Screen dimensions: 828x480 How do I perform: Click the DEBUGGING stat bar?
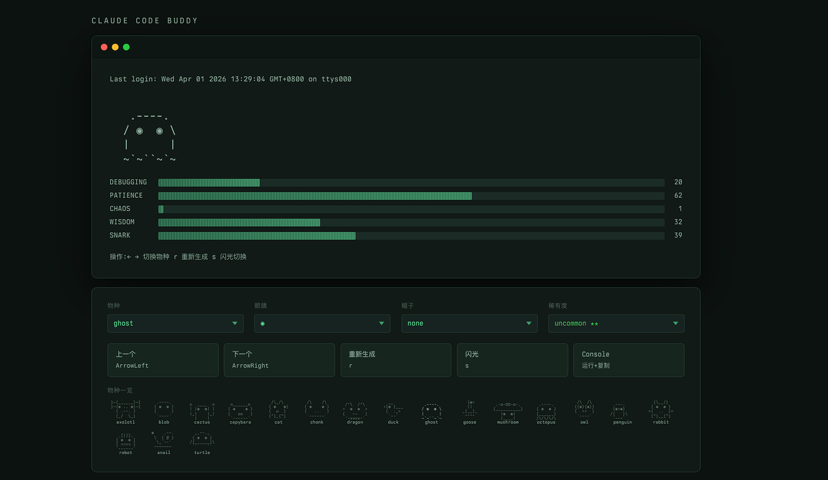point(411,182)
